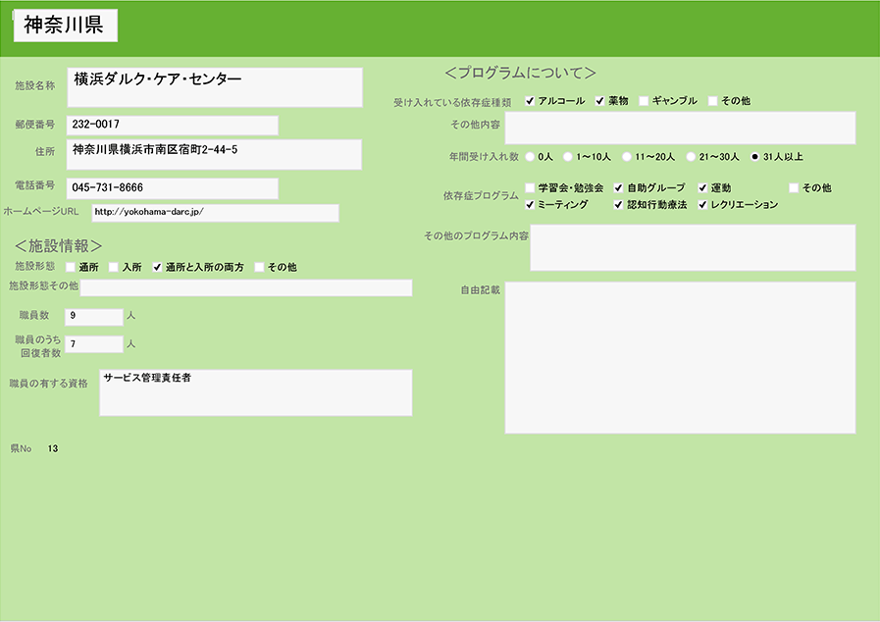The height and width of the screenshot is (622, 880).
Task: Uncheck the レクリエーション checkbox
Action: click(x=703, y=205)
